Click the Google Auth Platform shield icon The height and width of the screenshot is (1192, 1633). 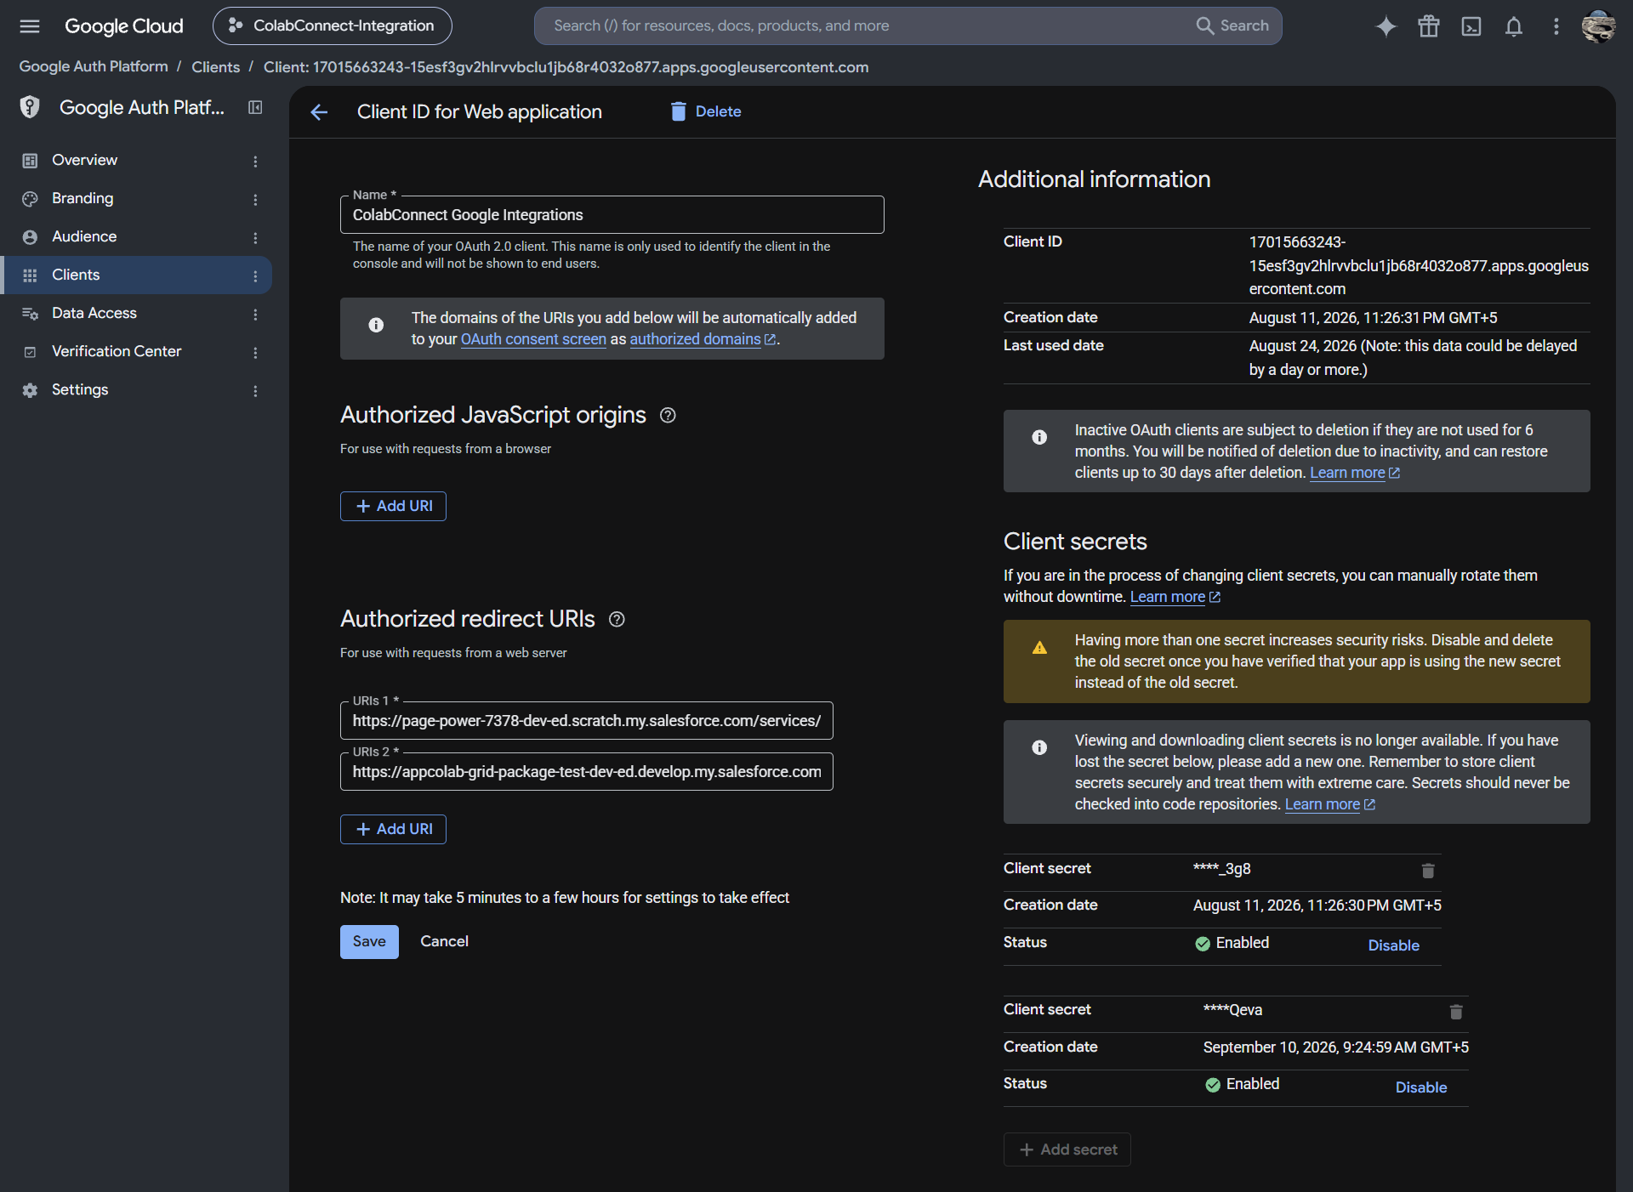[x=30, y=107]
